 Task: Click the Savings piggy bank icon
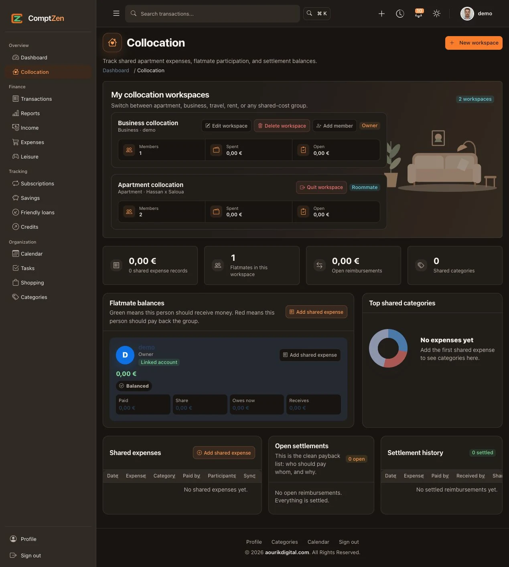pos(16,198)
